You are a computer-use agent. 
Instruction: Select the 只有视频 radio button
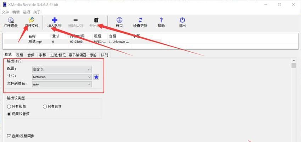tap(9, 106)
